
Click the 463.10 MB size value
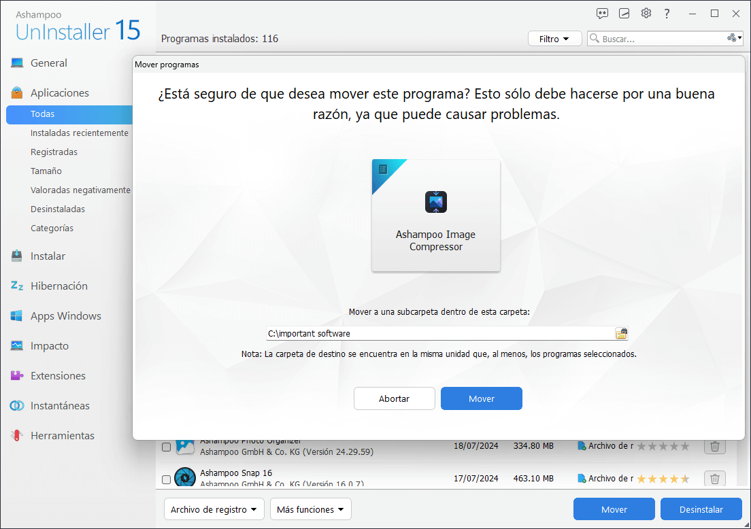(x=533, y=478)
